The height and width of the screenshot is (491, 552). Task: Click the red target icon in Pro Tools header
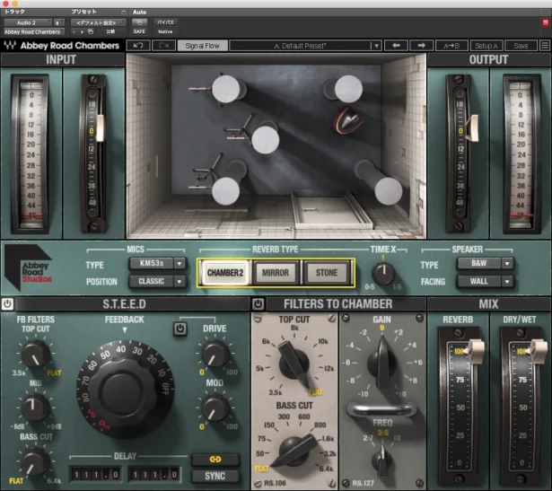point(546,22)
